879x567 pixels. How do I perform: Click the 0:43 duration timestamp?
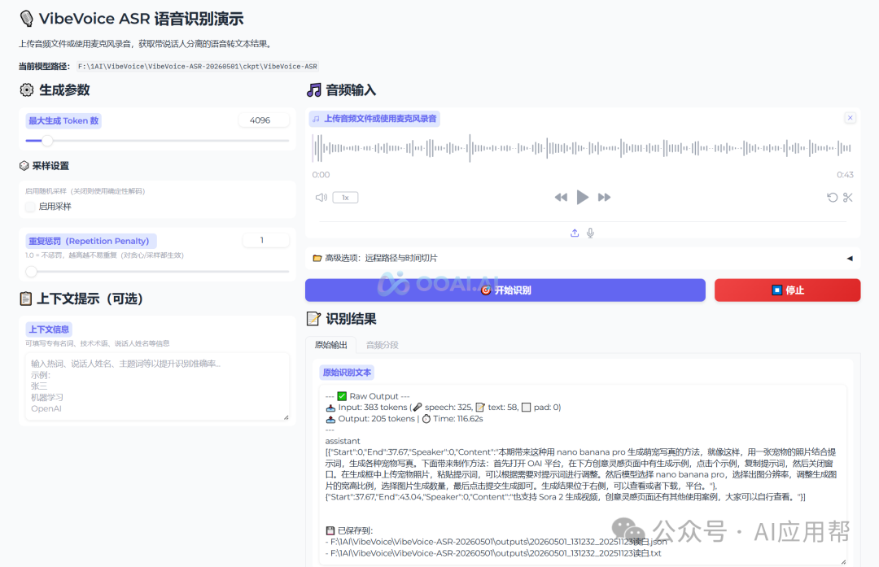click(x=845, y=175)
